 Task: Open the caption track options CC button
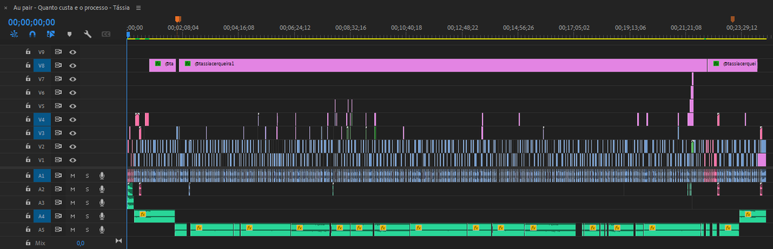[x=106, y=34]
